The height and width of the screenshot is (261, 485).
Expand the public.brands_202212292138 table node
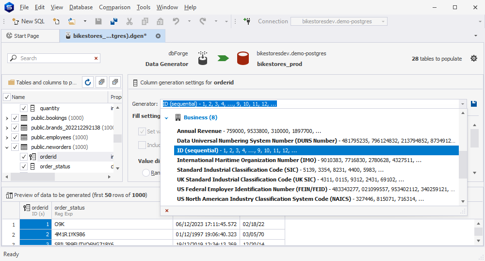pos(7,128)
